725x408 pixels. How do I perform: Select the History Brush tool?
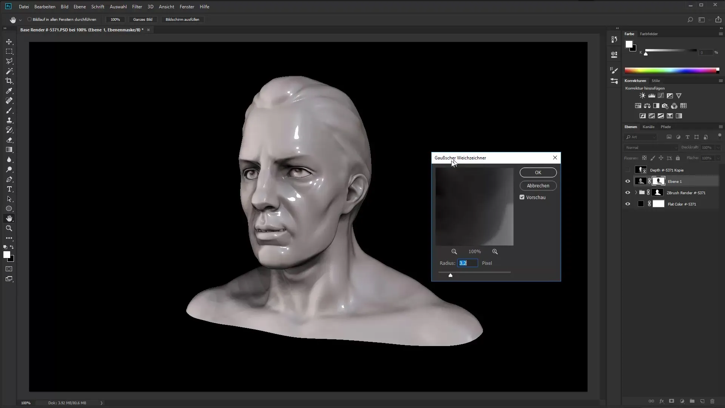[9, 130]
